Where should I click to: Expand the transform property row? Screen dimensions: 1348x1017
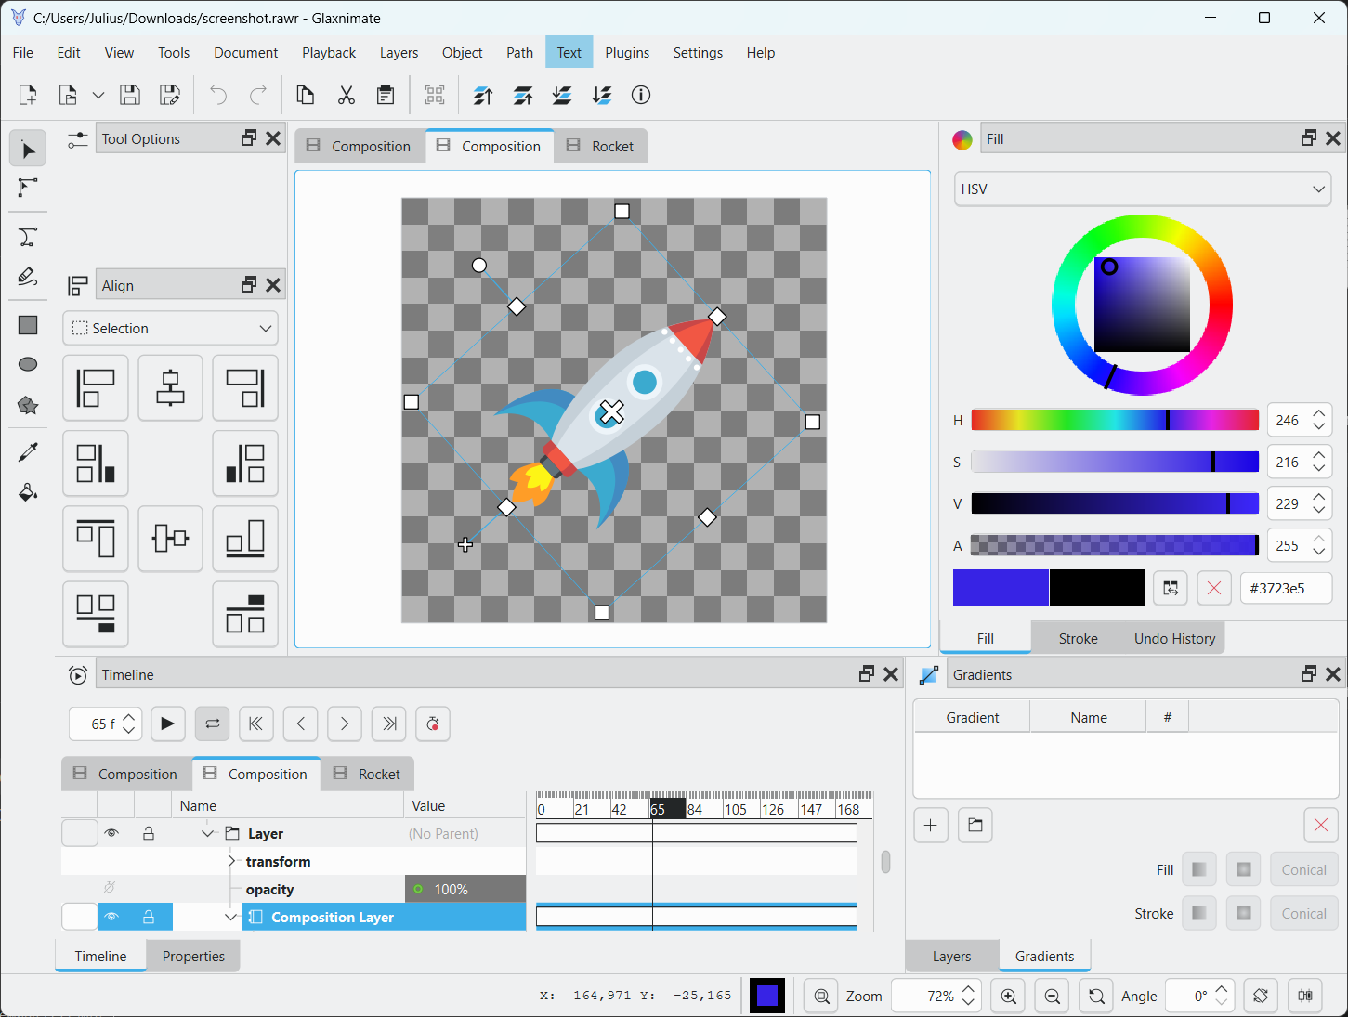[231, 862]
